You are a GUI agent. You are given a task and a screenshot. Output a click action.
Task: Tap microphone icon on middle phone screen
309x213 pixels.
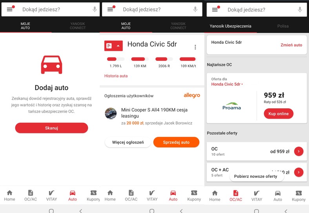[x=195, y=9]
